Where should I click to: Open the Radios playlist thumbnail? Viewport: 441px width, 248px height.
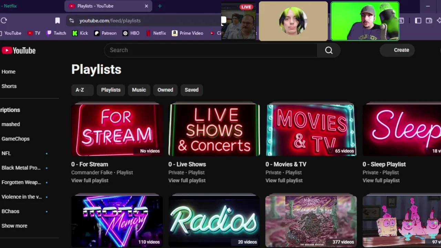214,221
